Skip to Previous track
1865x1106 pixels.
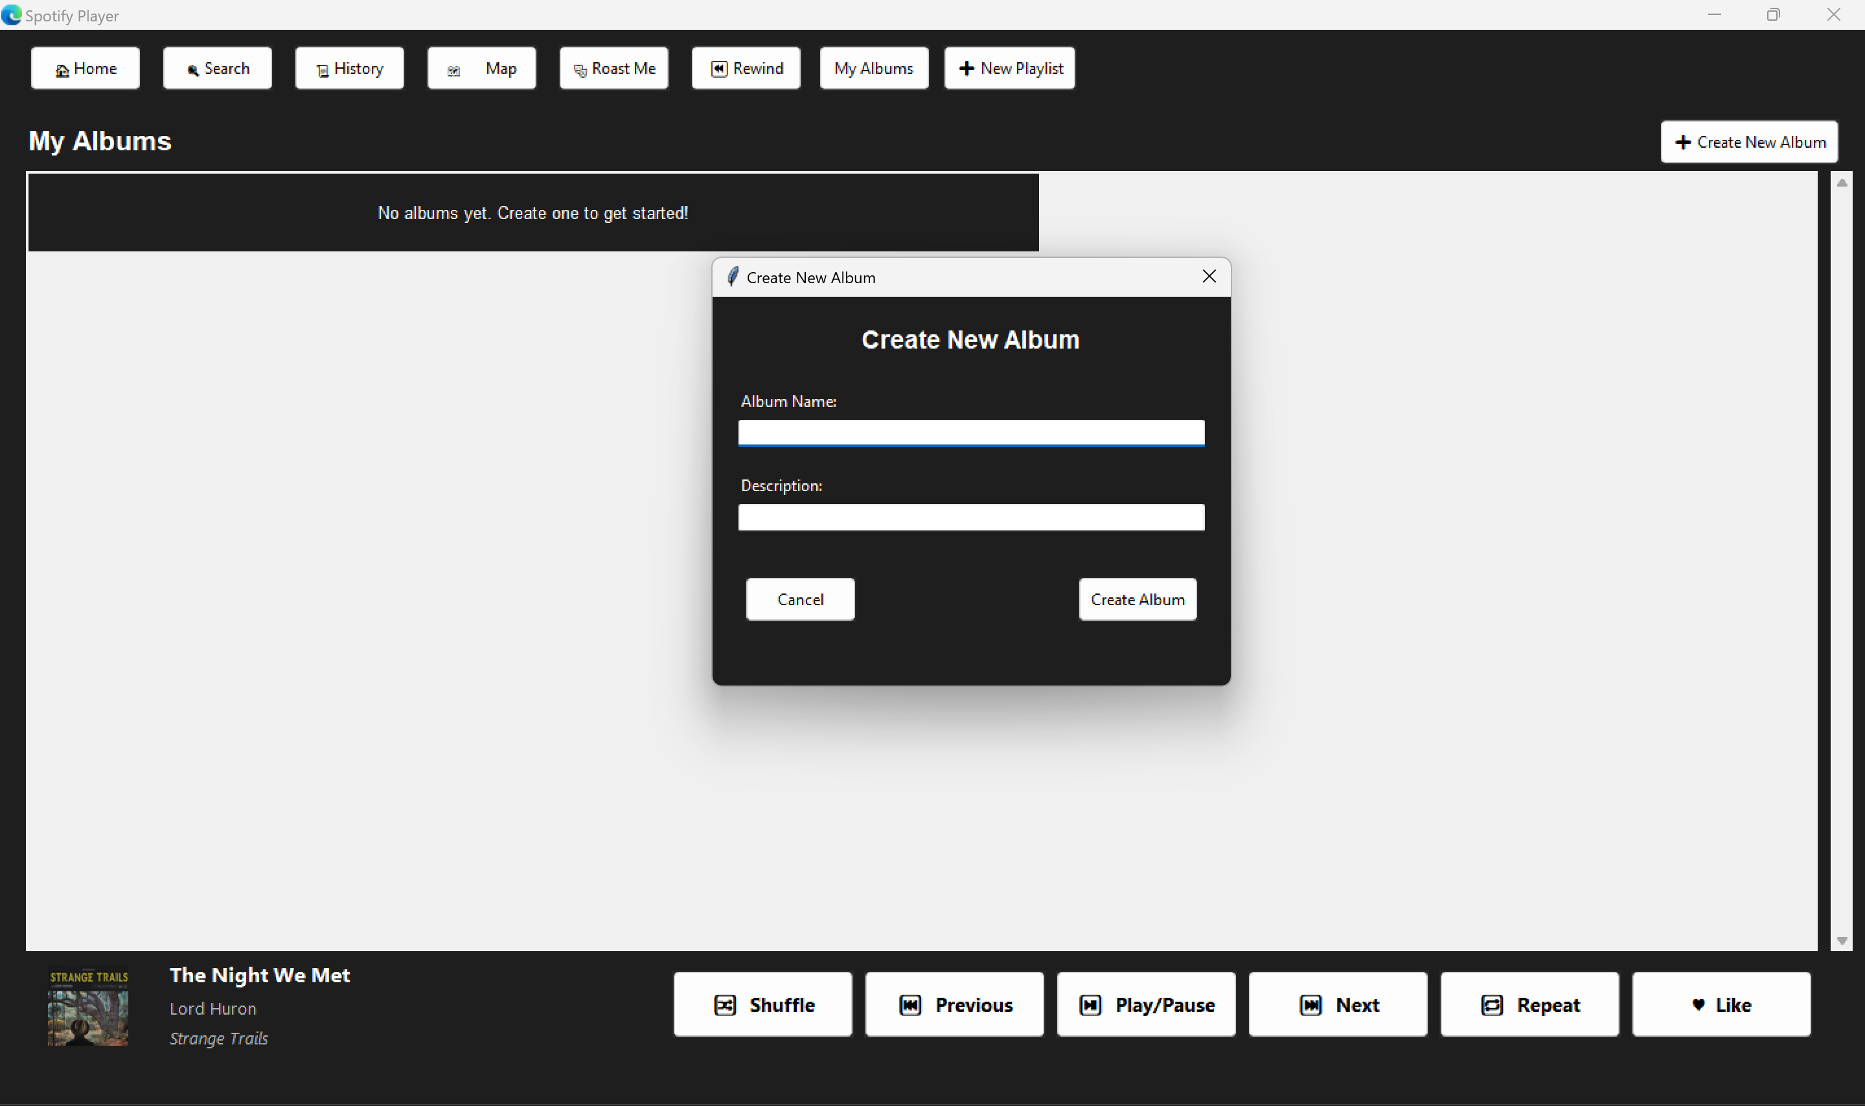[x=954, y=1005]
